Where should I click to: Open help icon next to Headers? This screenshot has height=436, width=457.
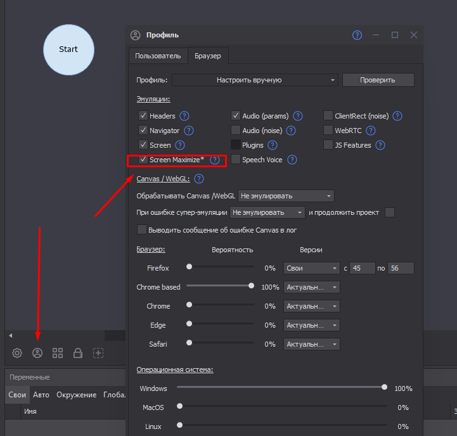(184, 116)
